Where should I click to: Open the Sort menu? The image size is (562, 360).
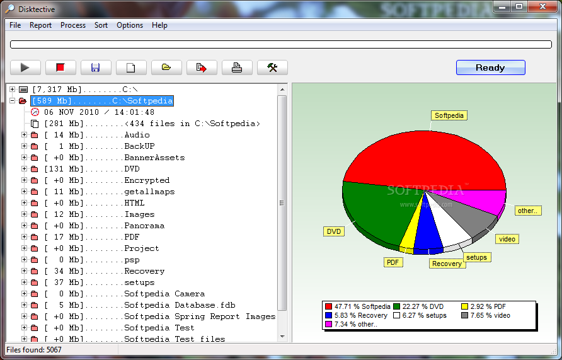[x=101, y=25]
